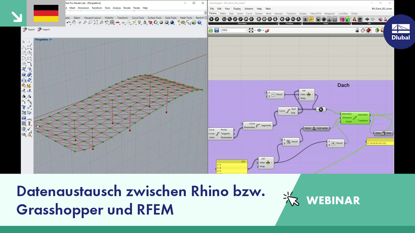Switch to the LunchBox component tab

(343, 13)
